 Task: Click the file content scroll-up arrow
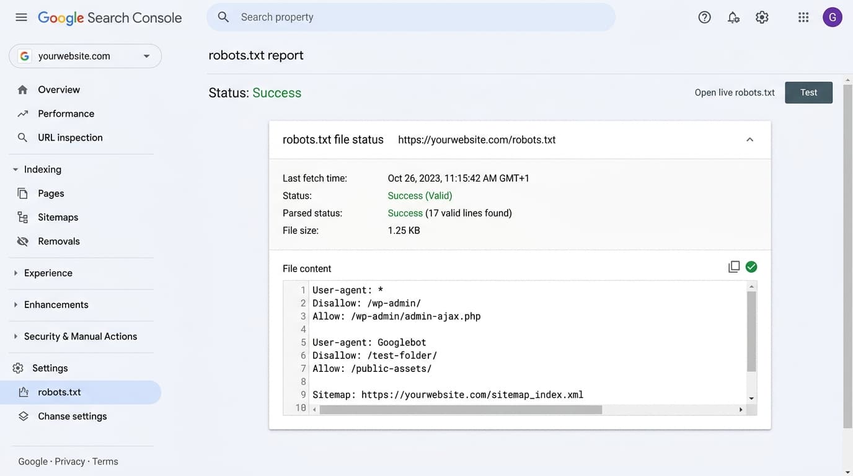click(751, 286)
